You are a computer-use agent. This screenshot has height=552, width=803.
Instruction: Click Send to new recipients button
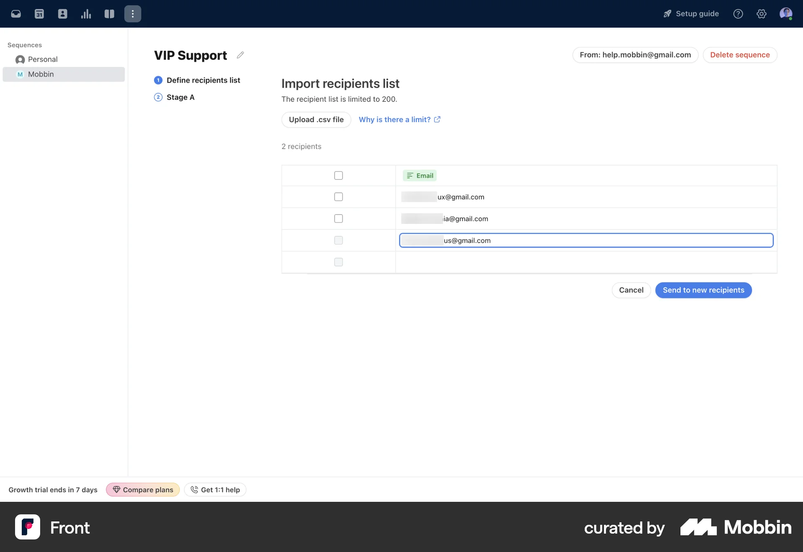click(x=703, y=290)
